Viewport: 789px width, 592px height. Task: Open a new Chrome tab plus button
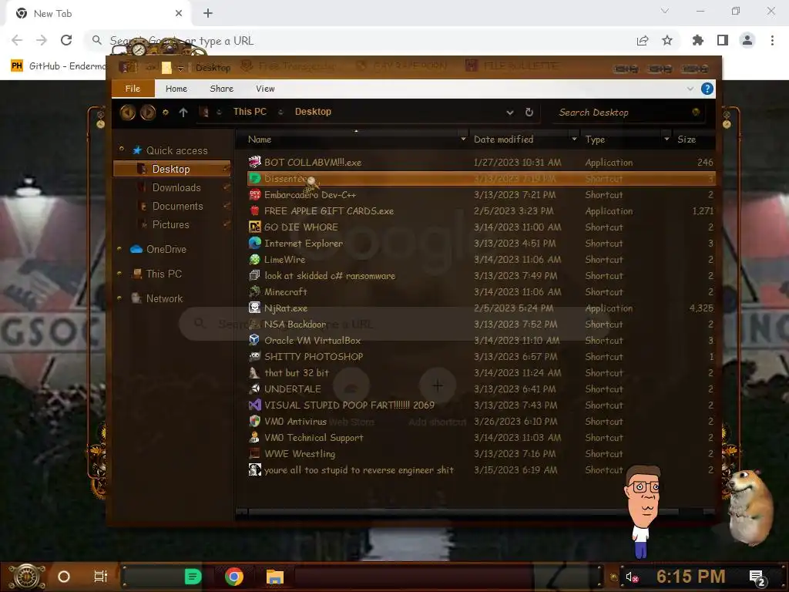pyautogui.click(x=208, y=14)
